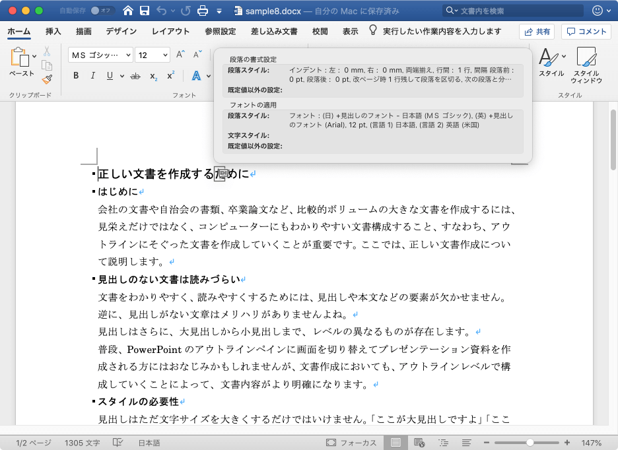Apply text effects blue A icon

tap(196, 76)
